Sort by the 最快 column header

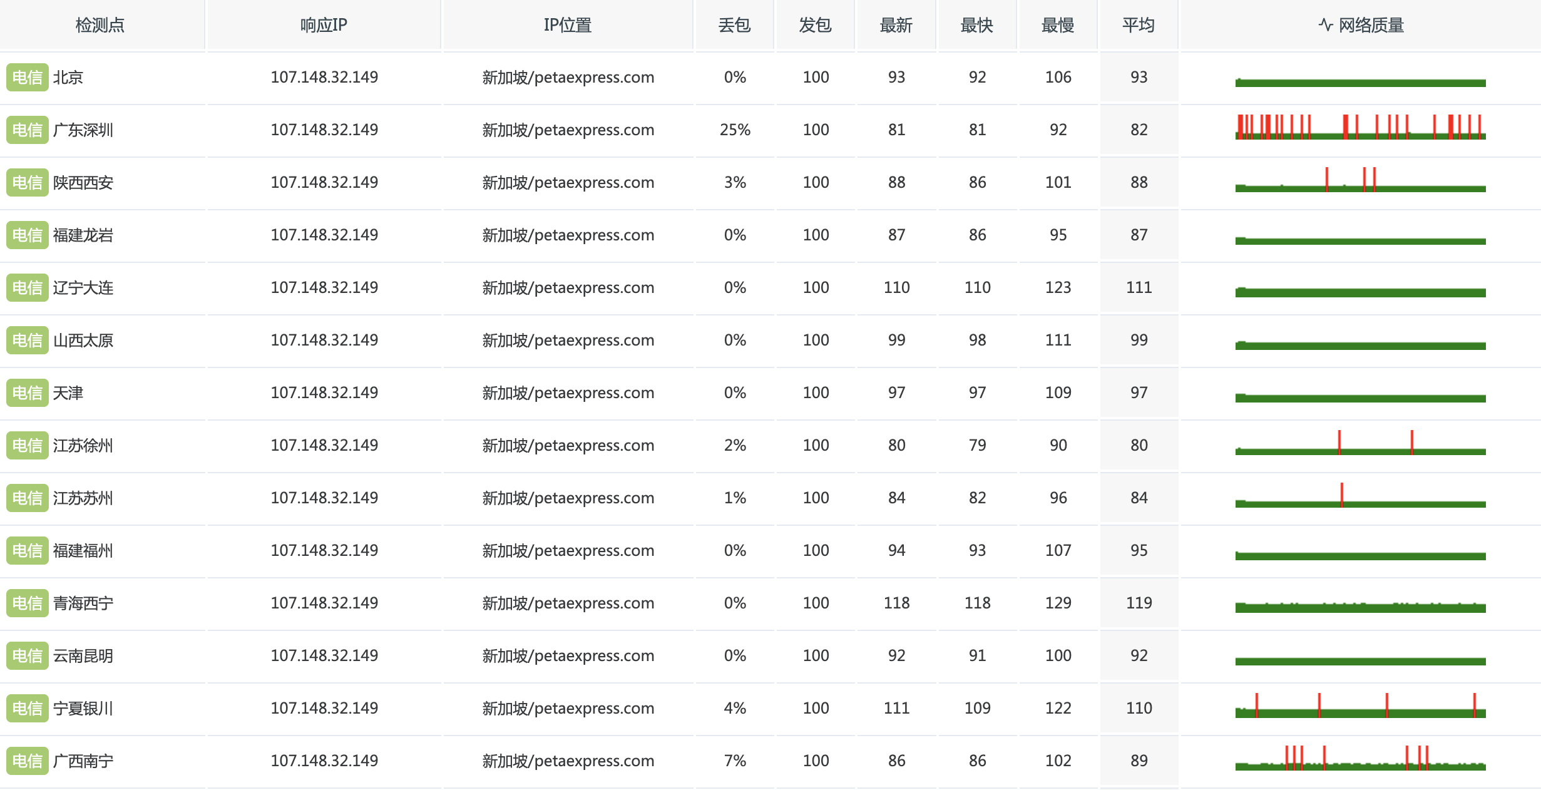pyautogui.click(x=977, y=25)
